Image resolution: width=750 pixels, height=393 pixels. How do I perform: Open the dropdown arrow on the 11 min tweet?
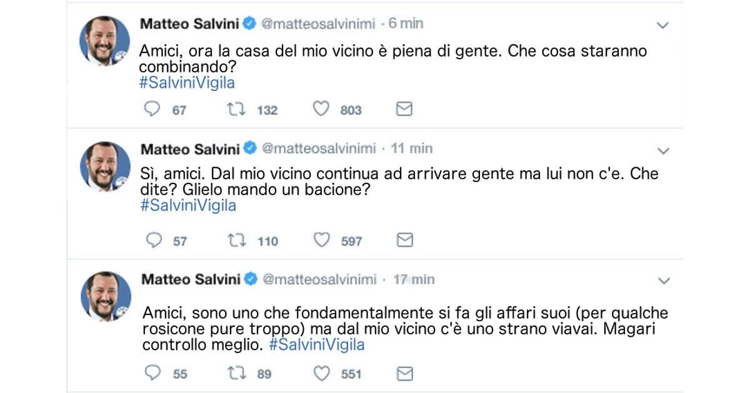pyautogui.click(x=663, y=150)
